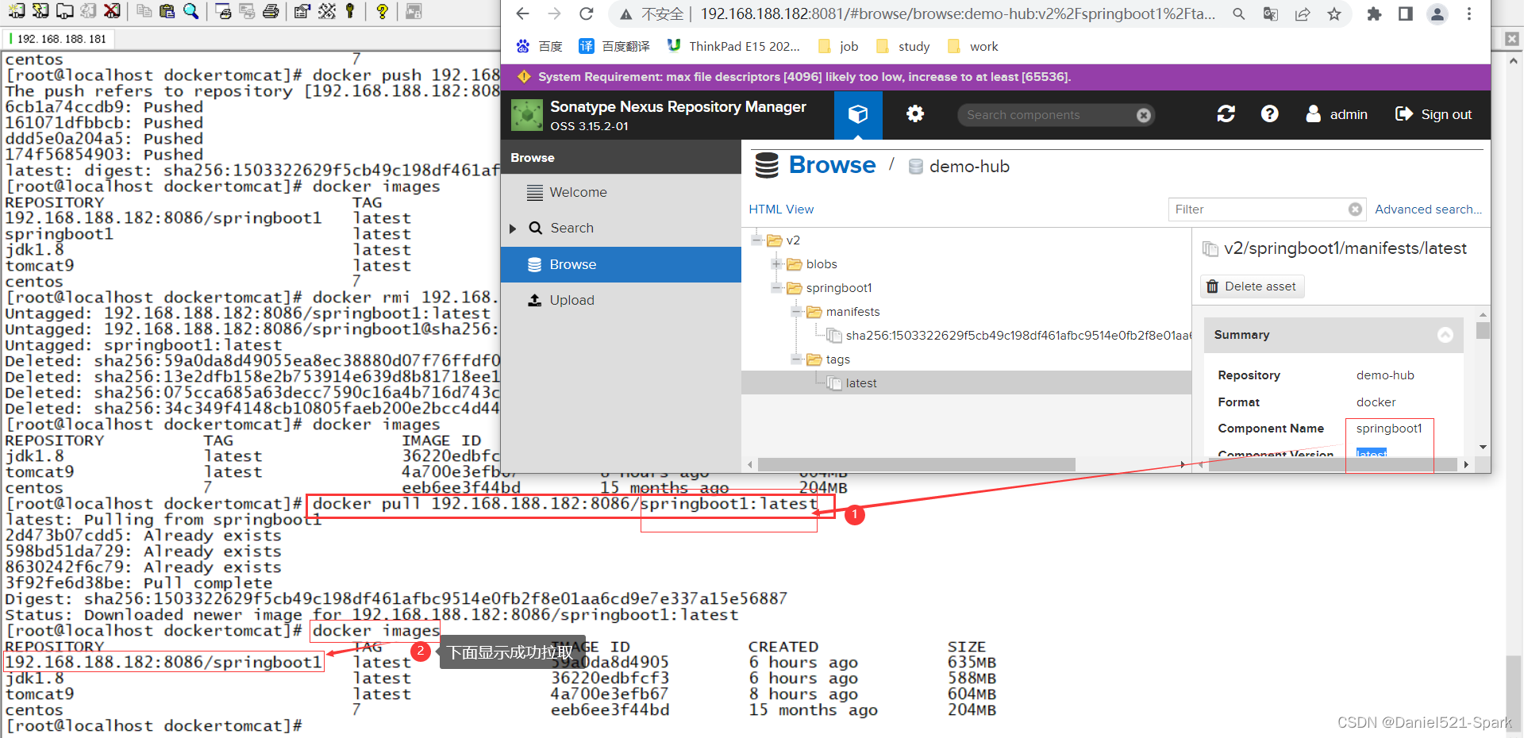Click the address bar search zoom icon

[1238, 13]
